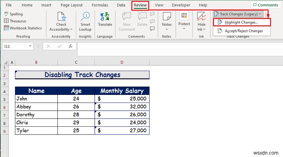
Task: Select the salary cell 25,000
Action: point(122,99)
